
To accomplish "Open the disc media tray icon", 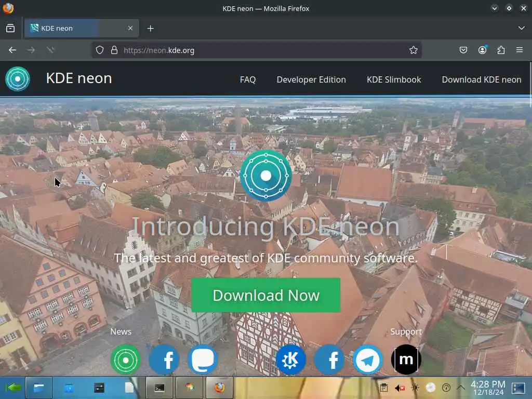I will pos(431,388).
